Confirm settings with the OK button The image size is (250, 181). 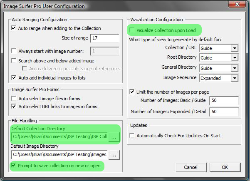tap(225, 167)
